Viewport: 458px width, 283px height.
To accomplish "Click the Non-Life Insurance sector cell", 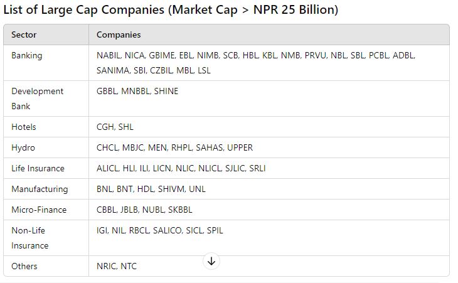I will (29, 238).
